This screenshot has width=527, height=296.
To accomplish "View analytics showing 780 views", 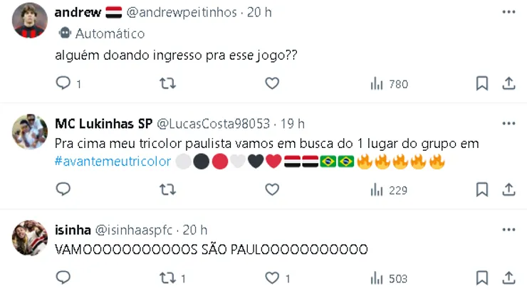I will (389, 84).
